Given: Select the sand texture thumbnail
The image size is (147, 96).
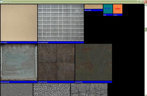Looking at the screenshot, I should pos(19,23).
